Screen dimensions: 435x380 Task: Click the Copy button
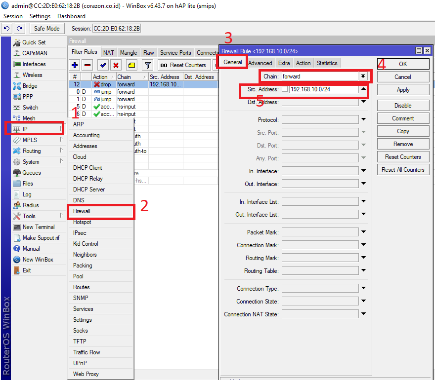403,131
